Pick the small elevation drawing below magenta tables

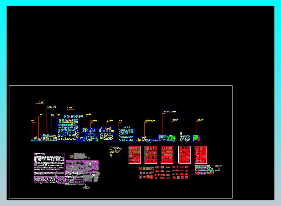86,187
